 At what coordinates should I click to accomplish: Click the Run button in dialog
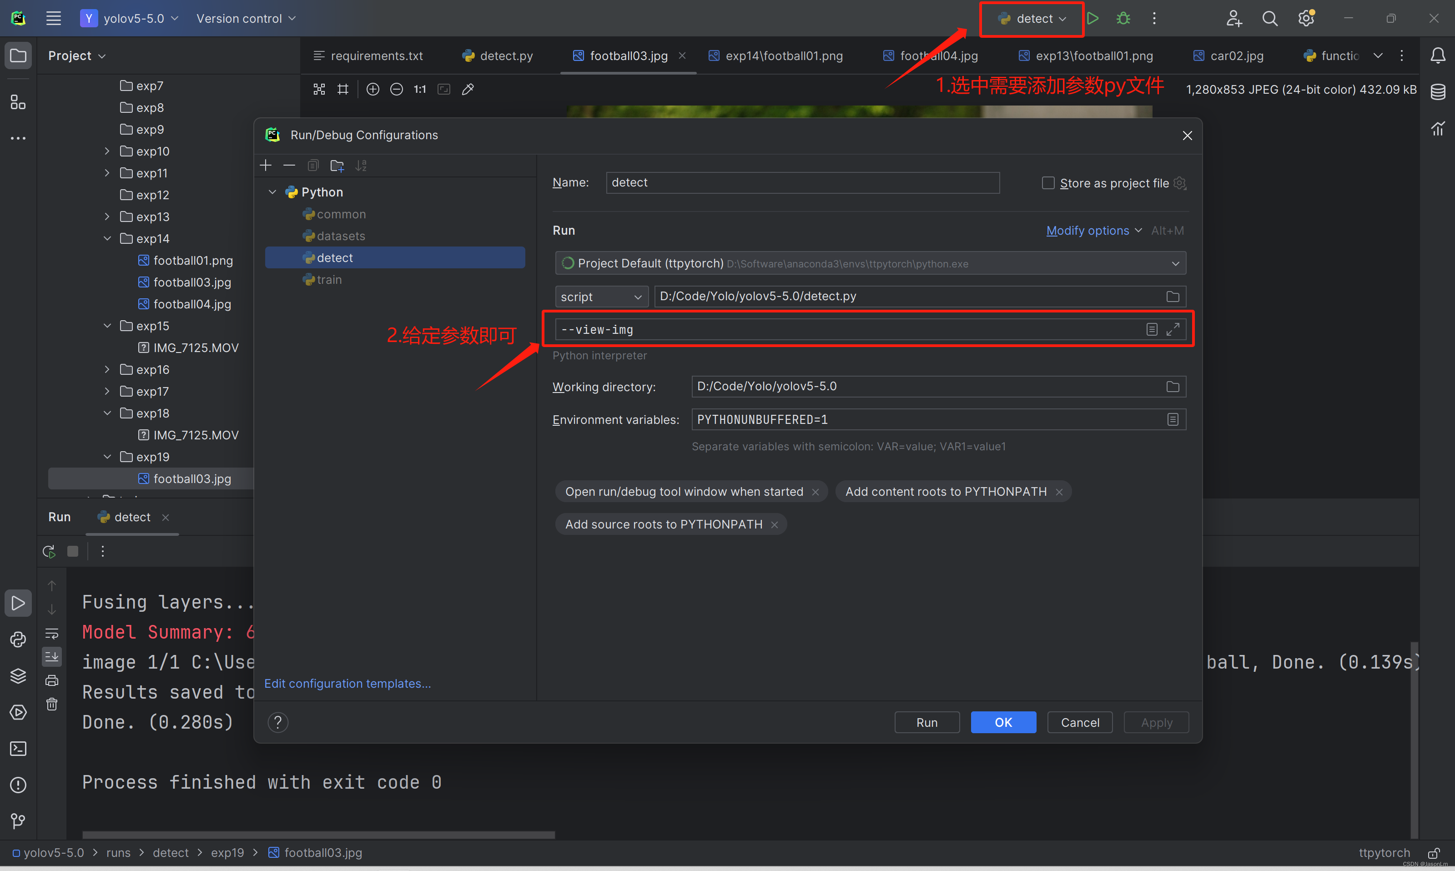tap(927, 723)
